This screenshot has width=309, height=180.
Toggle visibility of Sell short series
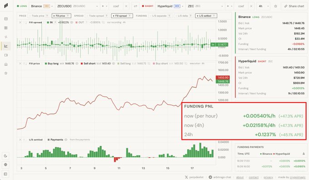coord(113,63)
